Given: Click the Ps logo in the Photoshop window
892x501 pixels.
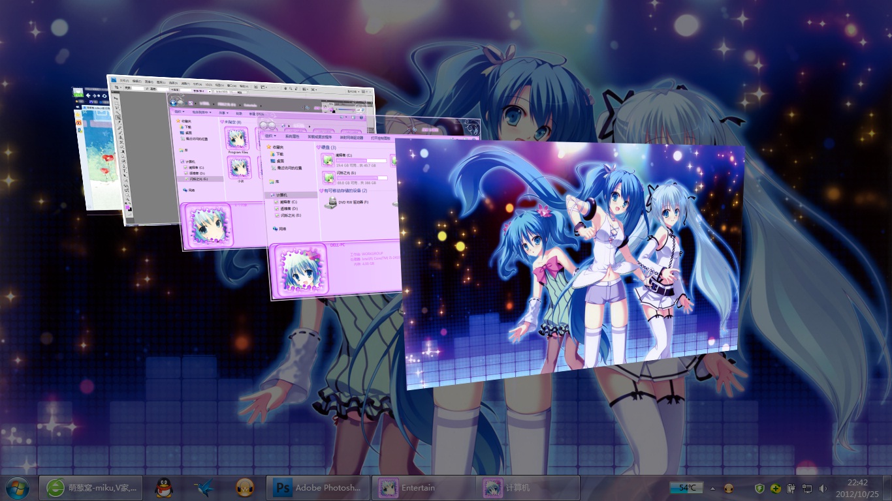Looking at the screenshot, I should click(114, 80).
